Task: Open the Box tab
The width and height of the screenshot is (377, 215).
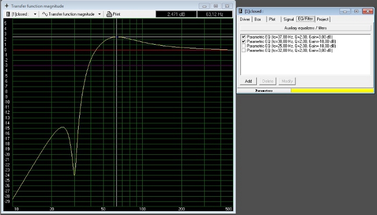Action: 258,19
